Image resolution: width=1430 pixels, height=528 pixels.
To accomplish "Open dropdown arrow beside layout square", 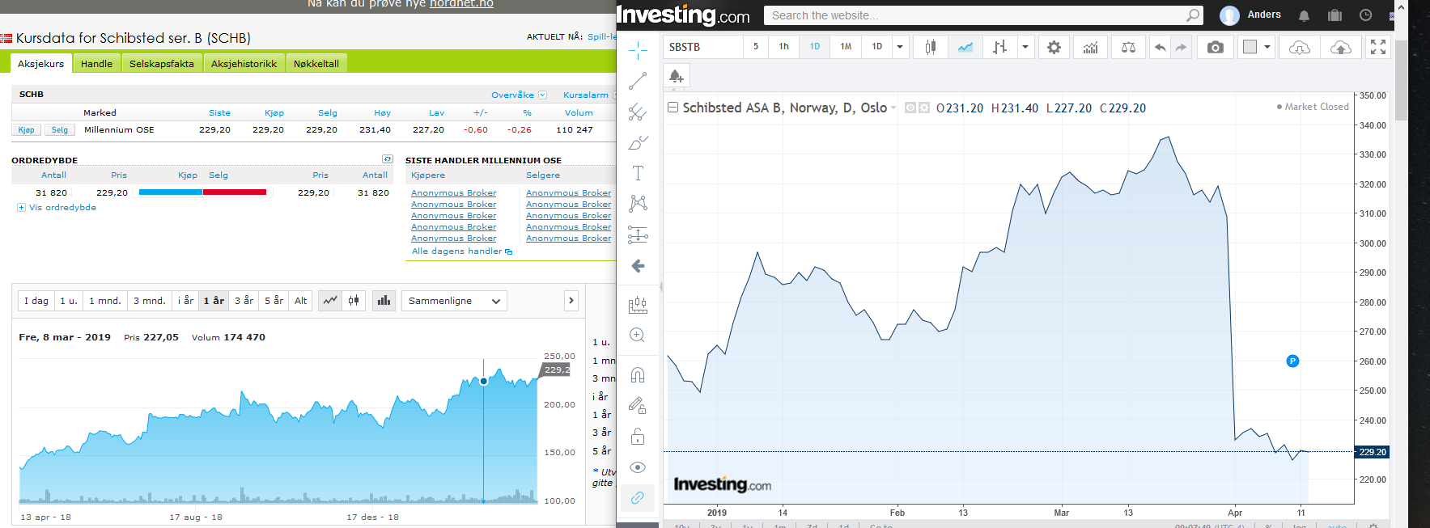I will pos(1267,47).
